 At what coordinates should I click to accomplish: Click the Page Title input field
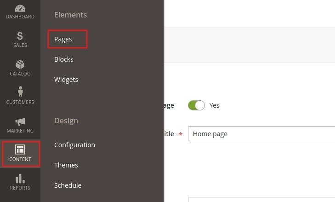[261, 134]
